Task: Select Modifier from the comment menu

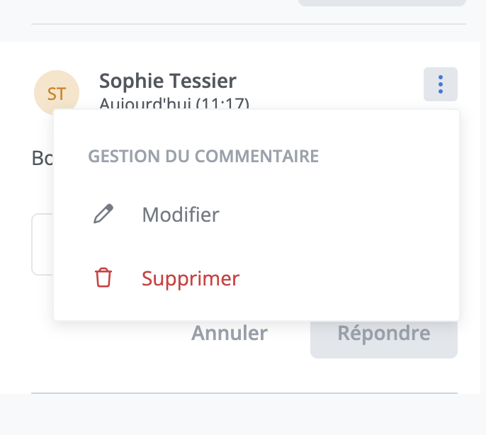Action: tap(180, 215)
